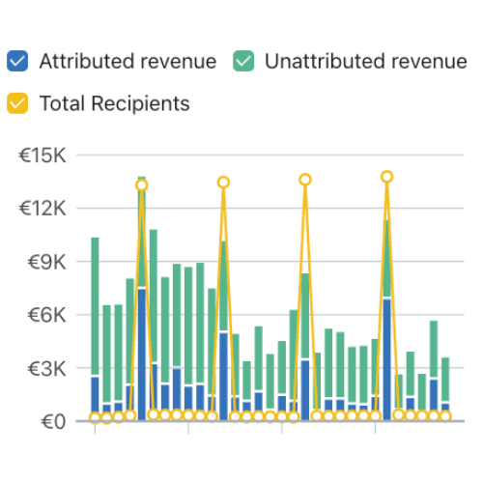The height and width of the screenshot is (483, 483).
Task: Select the first Total Recipients peak marker
Action: pos(142,185)
